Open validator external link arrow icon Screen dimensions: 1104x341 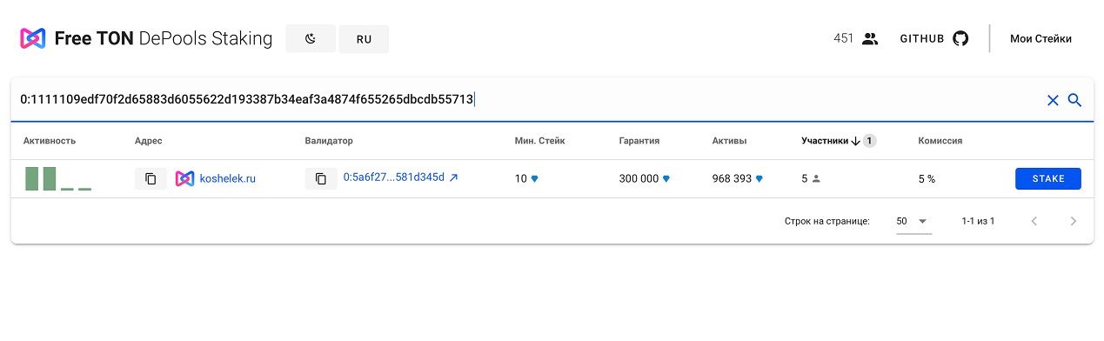(453, 177)
